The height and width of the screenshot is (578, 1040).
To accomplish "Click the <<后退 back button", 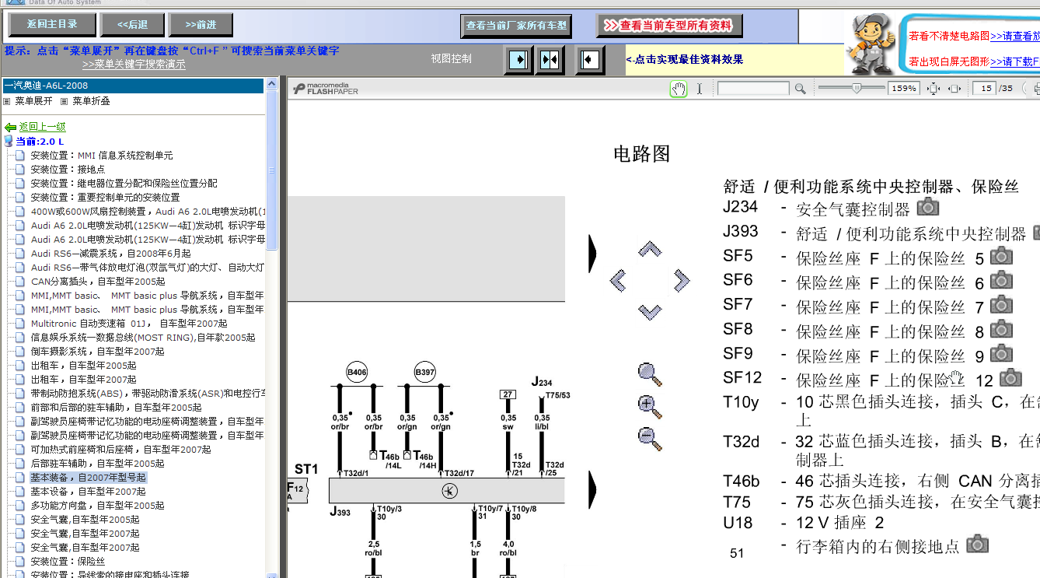I will tap(133, 25).
